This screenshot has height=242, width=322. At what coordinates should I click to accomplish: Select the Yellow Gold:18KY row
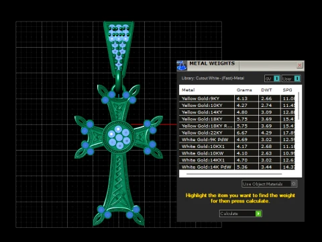(237, 119)
